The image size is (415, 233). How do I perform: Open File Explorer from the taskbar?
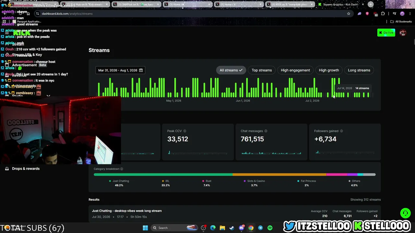[222, 228]
